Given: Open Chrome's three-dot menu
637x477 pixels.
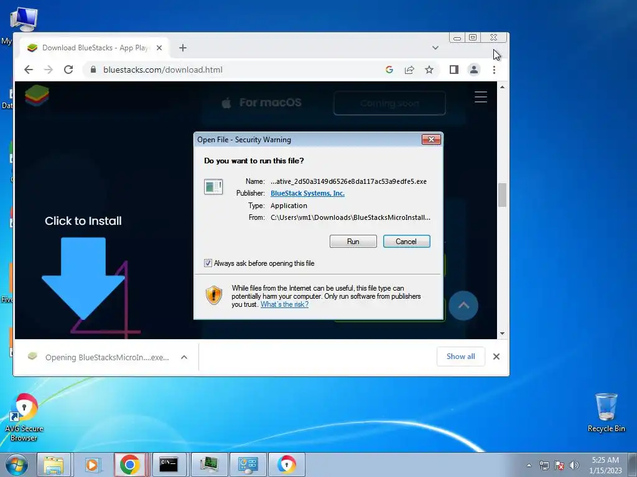Looking at the screenshot, I should pyautogui.click(x=494, y=70).
